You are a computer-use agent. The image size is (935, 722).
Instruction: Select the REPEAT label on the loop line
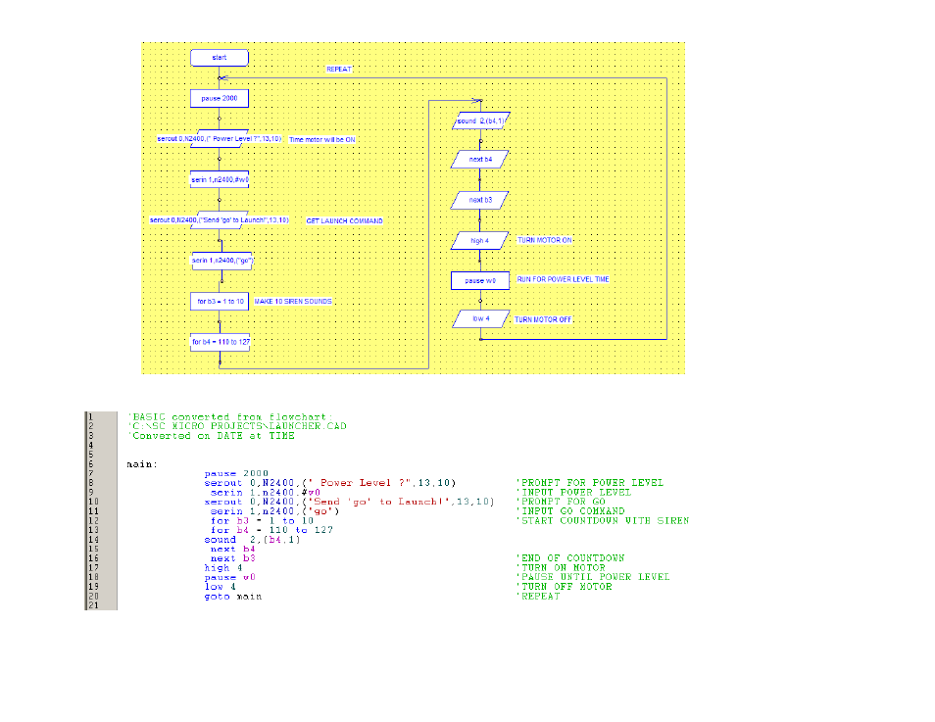339,70
